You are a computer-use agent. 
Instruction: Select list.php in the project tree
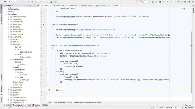point(21,64)
